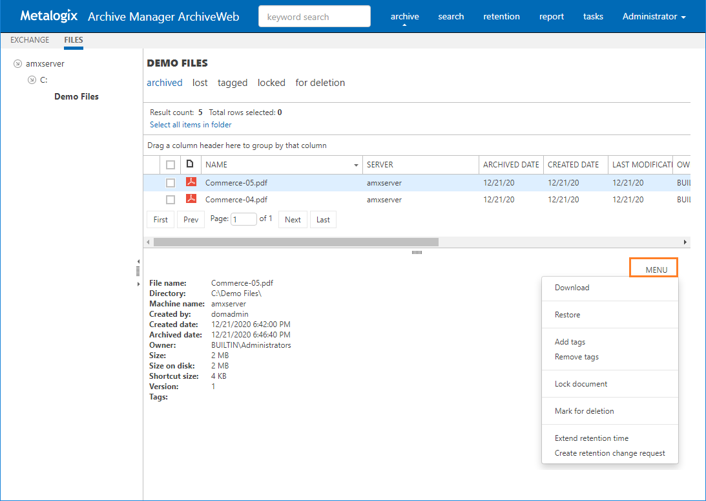Open the Administrator dropdown menu
Viewport: 706px width, 501px height.
[654, 16]
